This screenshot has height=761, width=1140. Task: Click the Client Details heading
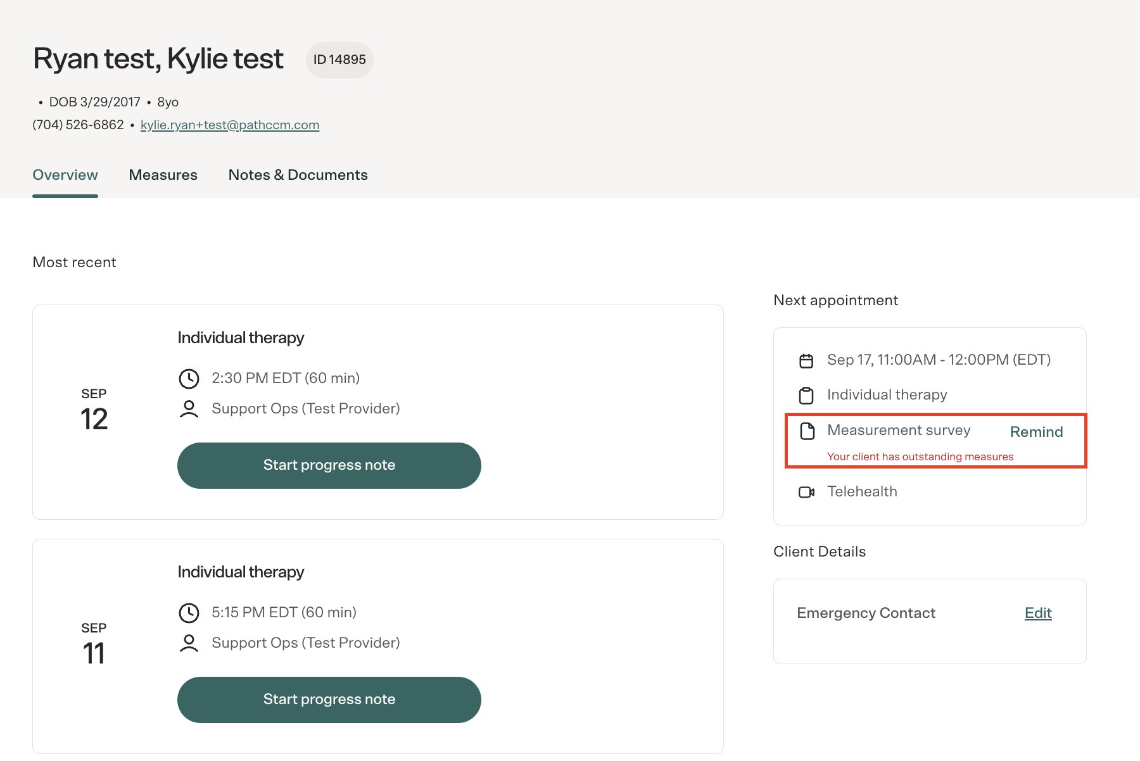click(x=820, y=551)
